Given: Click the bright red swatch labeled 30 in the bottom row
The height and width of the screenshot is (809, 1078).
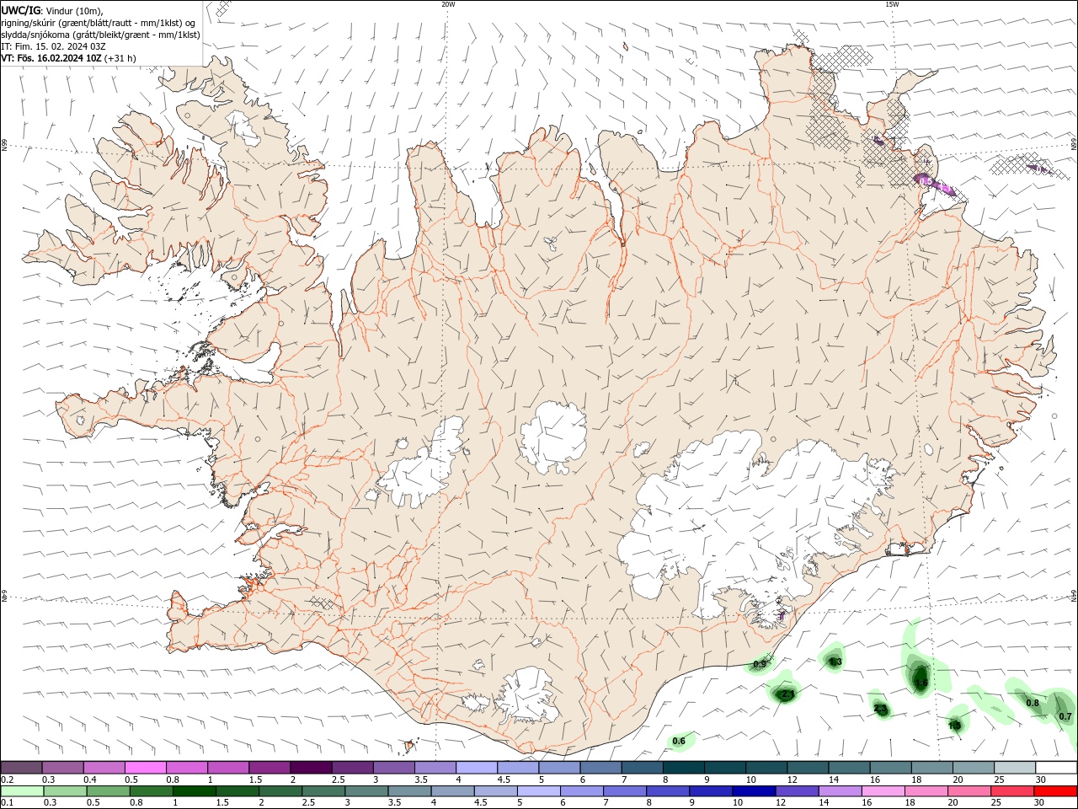Looking at the screenshot, I should (x=1054, y=791).
